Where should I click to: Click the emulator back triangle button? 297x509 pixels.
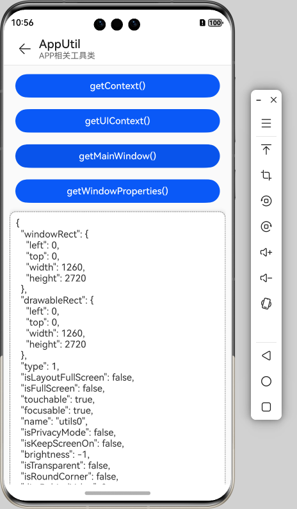pos(266,356)
